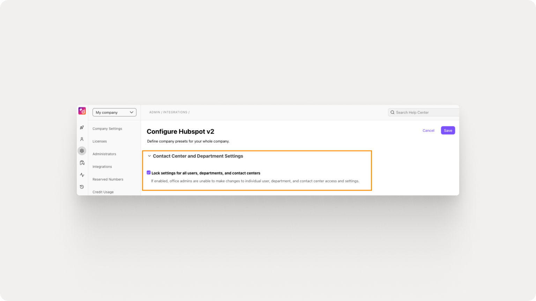Select the rocket onboarding icon in the sidebar
The height and width of the screenshot is (301, 536).
click(x=82, y=127)
